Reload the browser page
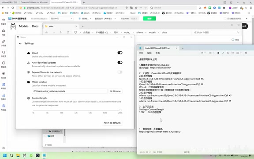Viewport: 254px width, 159px height. click(13, 8)
